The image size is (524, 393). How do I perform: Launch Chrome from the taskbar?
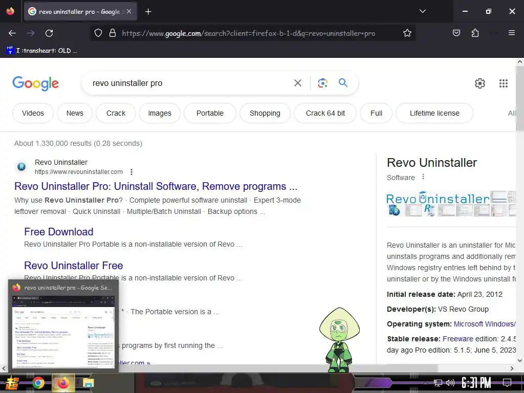38,383
